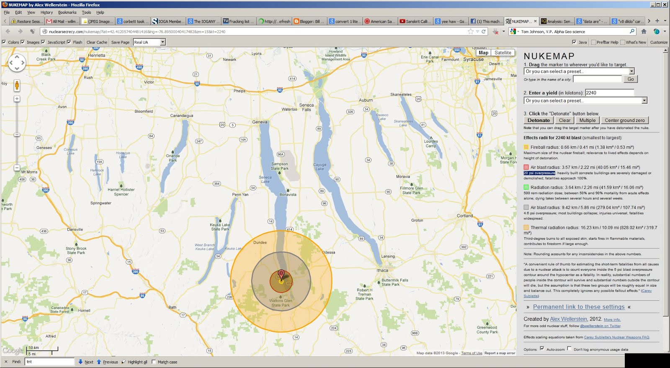Click the globe icon beside the home button

tap(657, 31)
